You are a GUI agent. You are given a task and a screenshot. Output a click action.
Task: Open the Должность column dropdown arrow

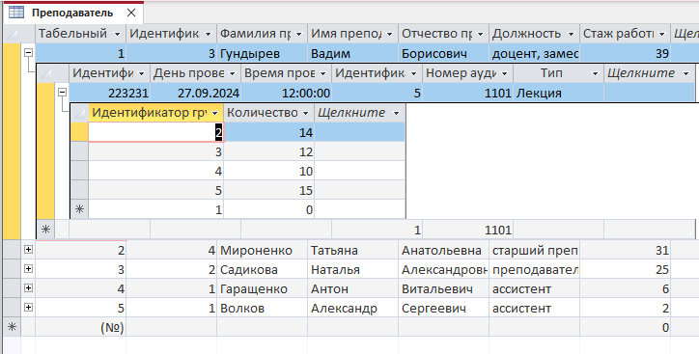point(571,34)
